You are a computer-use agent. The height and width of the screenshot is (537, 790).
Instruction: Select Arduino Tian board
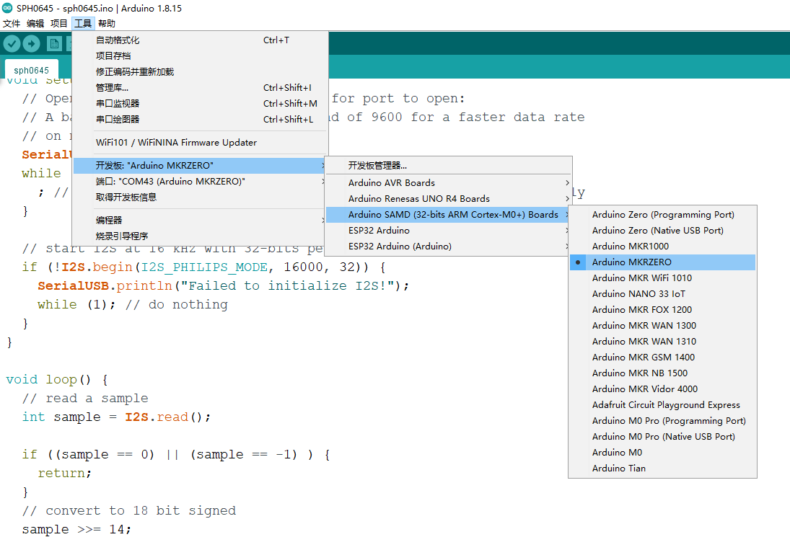pos(662,468)
